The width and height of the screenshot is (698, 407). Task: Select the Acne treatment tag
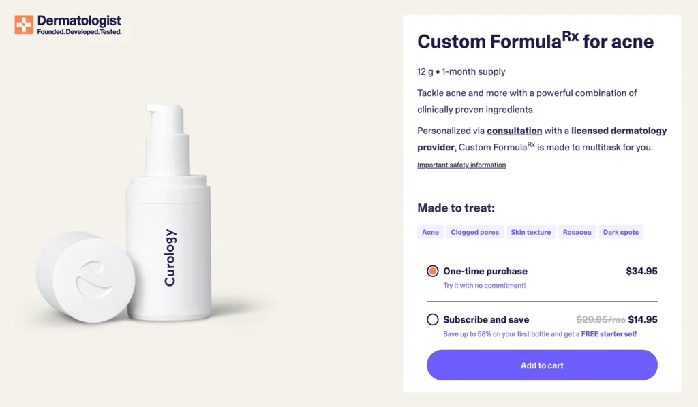[430, 231]
